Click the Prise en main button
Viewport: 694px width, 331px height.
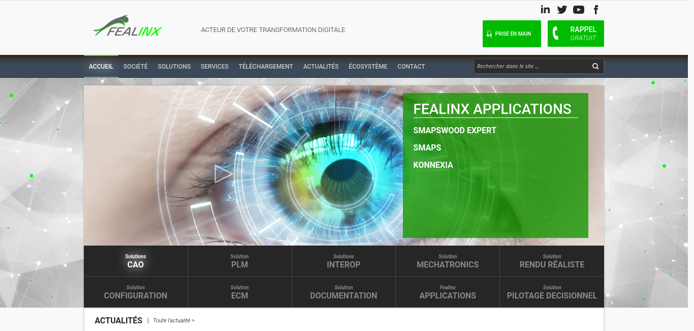pyautogui.click(x=512, y=34)
